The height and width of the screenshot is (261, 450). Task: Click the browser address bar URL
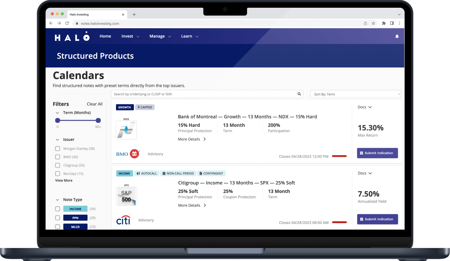[x=100, y=23]
